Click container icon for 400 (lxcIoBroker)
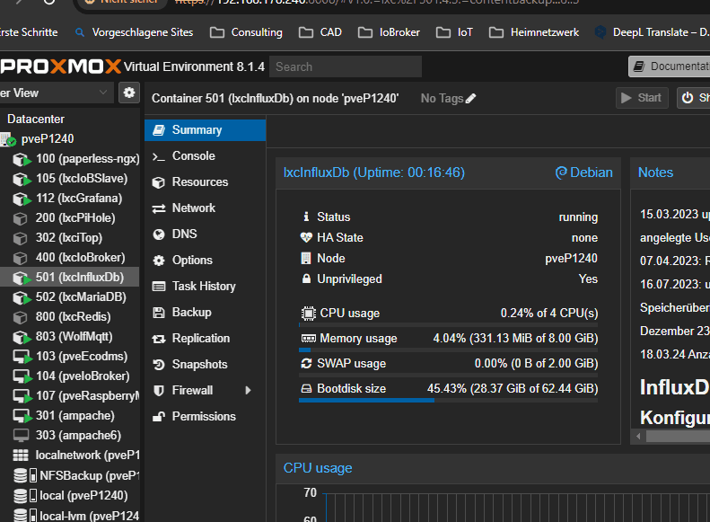The width and height of the screenshot is (710, 522). (20, 258)
